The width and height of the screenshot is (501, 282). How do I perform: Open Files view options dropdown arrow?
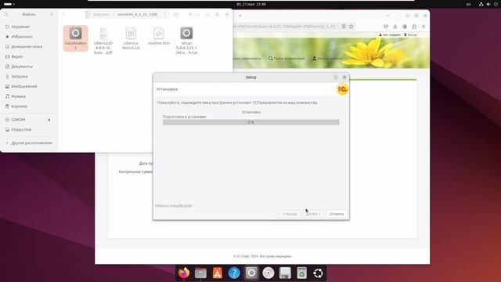click(198, 14)
